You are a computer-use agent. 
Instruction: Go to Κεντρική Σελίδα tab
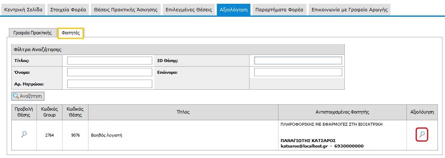coord(23,10)
